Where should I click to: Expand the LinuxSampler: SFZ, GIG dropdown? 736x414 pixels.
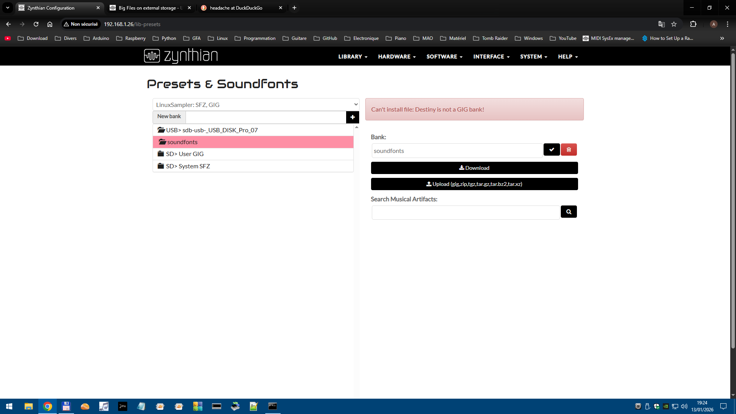(x=256, y=105)
